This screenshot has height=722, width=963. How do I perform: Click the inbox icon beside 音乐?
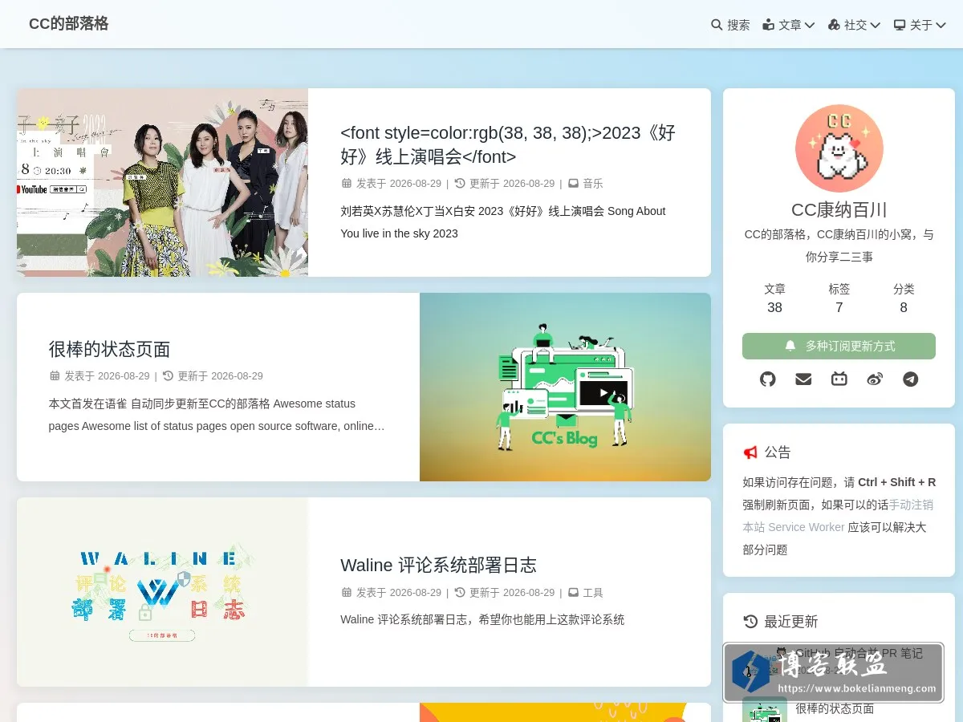(x=573, y=183)
